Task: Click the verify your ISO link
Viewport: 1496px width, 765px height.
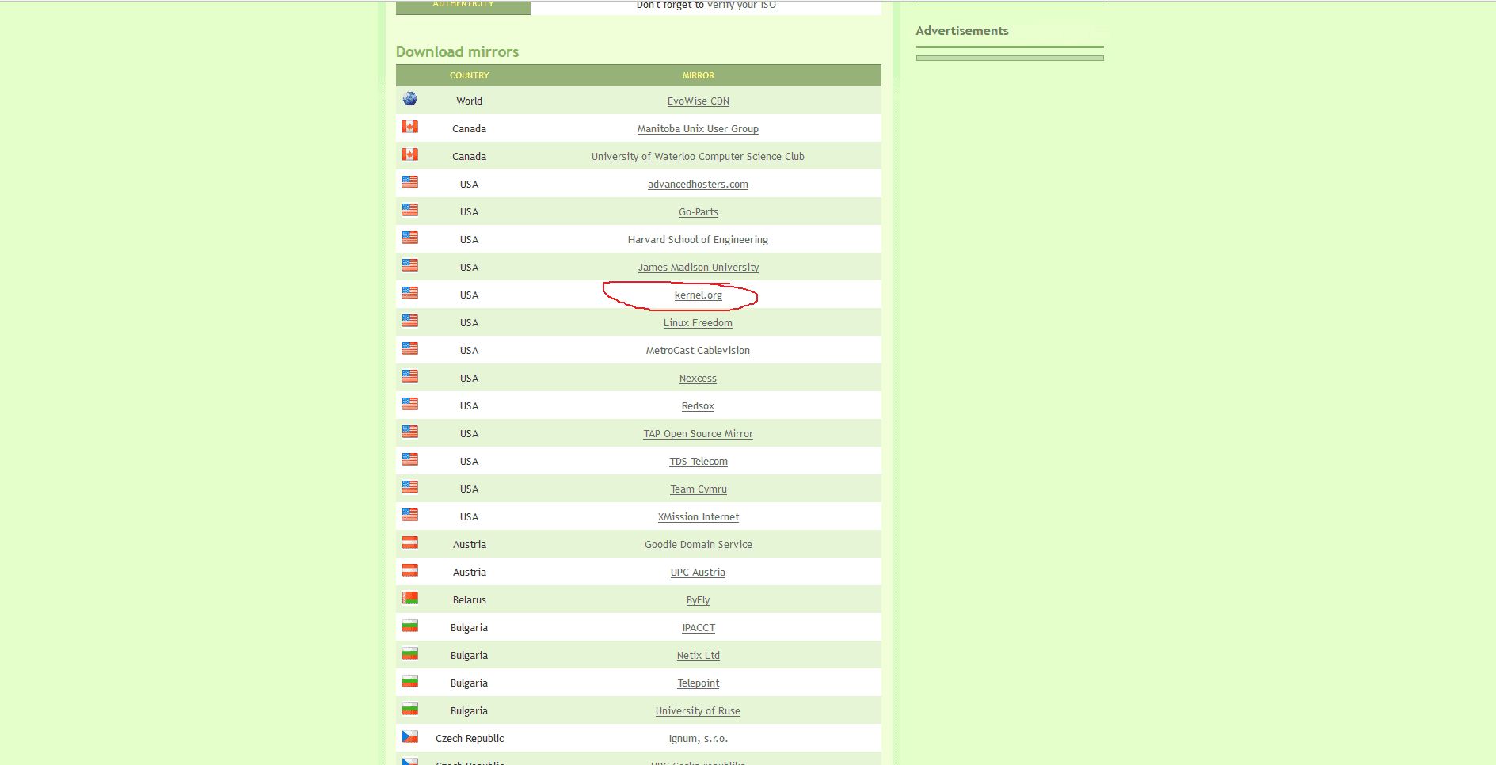Action: tap(740, 5)
